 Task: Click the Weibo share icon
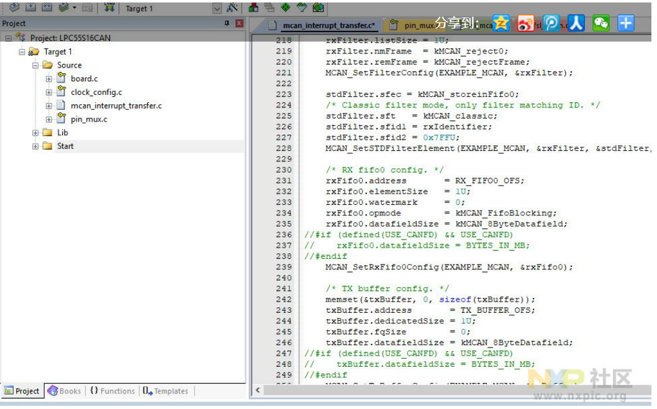(526, 24)
